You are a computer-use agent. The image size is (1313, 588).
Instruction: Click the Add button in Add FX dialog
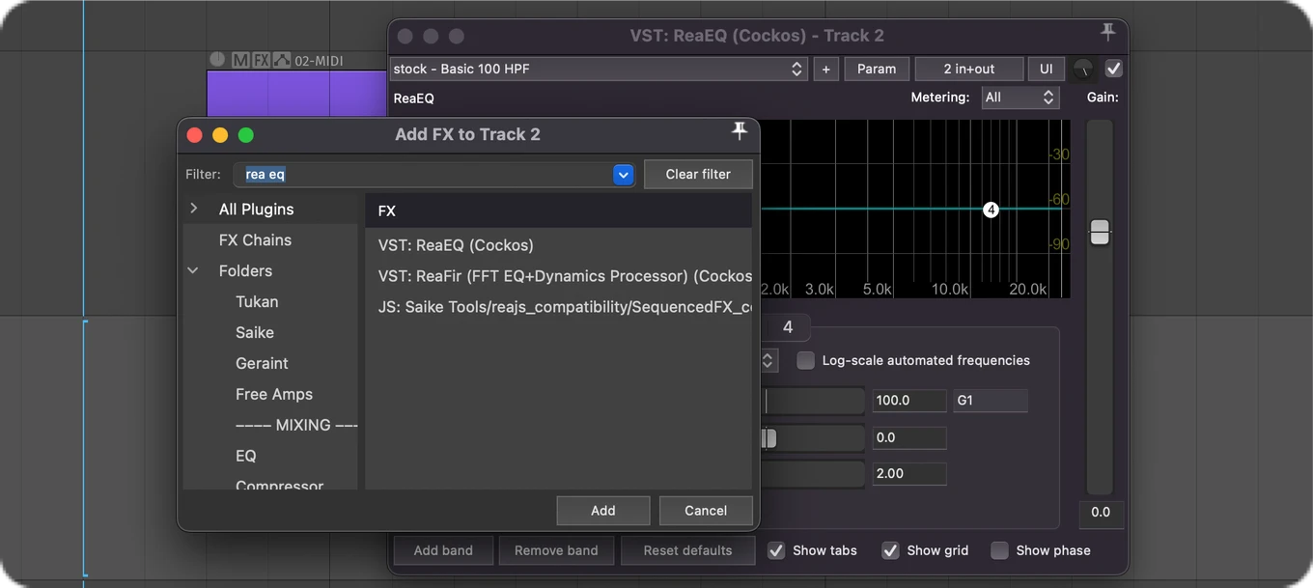click(603, 511)
